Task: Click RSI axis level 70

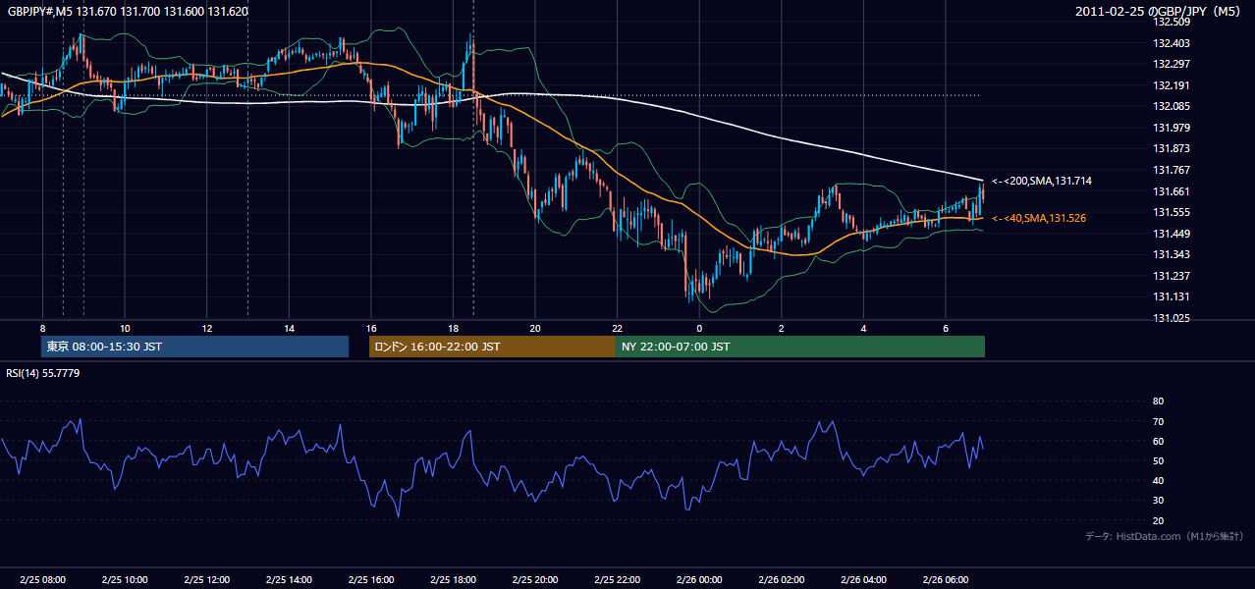Action: pos(1158,421)
